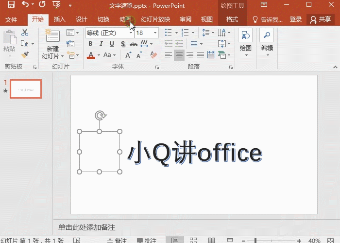Click the Align Text icon
340x243 pixels.
coord(222,44)
